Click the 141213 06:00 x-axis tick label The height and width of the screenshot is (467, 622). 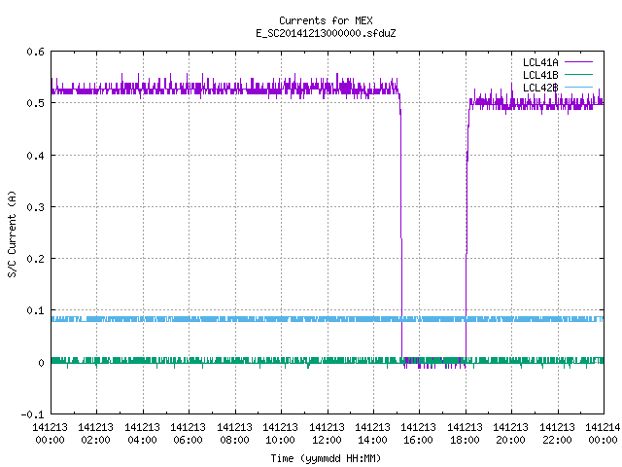click(x=188, y=433)
